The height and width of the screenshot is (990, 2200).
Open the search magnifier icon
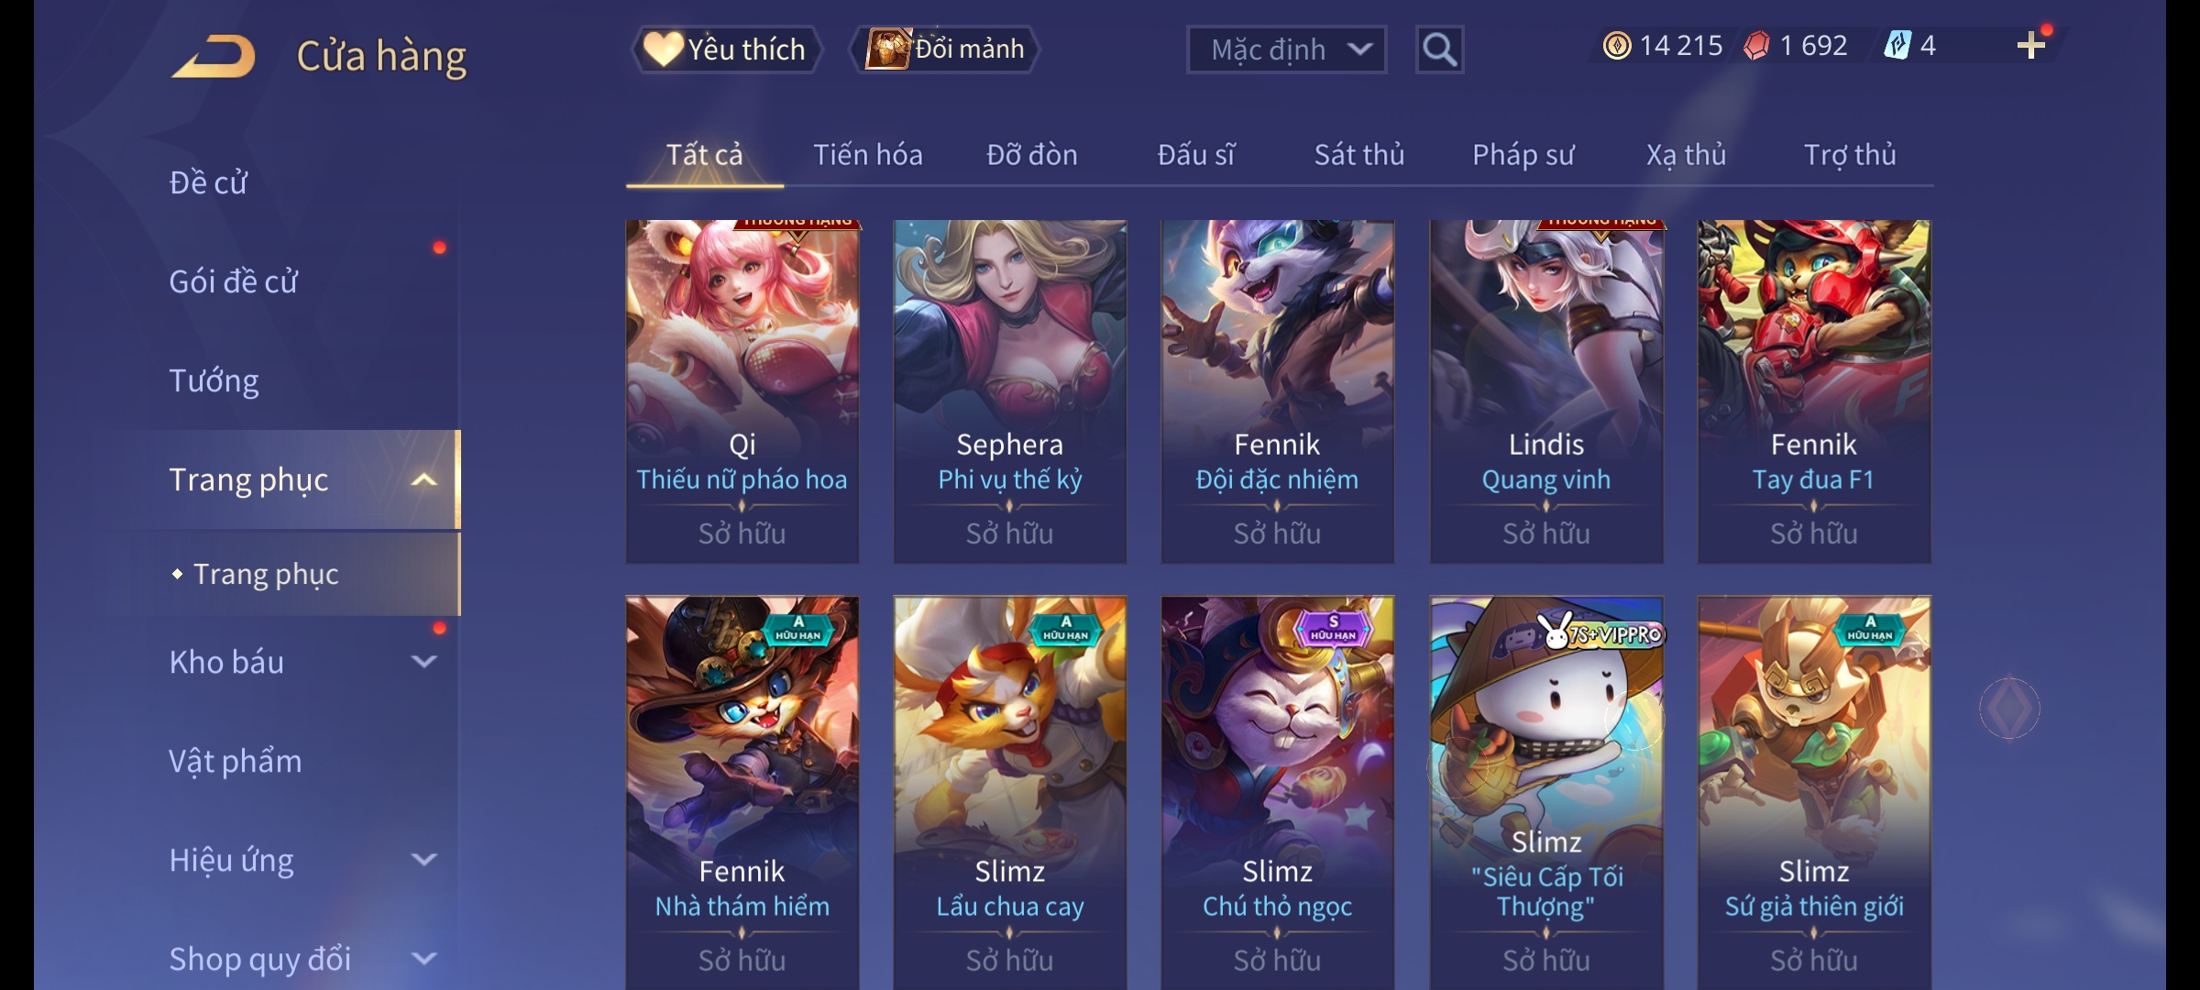(x=1439, y=49)
